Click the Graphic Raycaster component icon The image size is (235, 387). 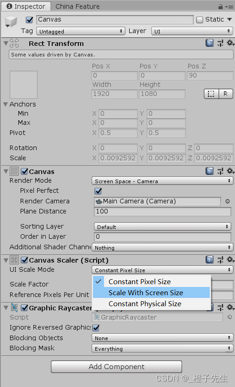[14, 308]
